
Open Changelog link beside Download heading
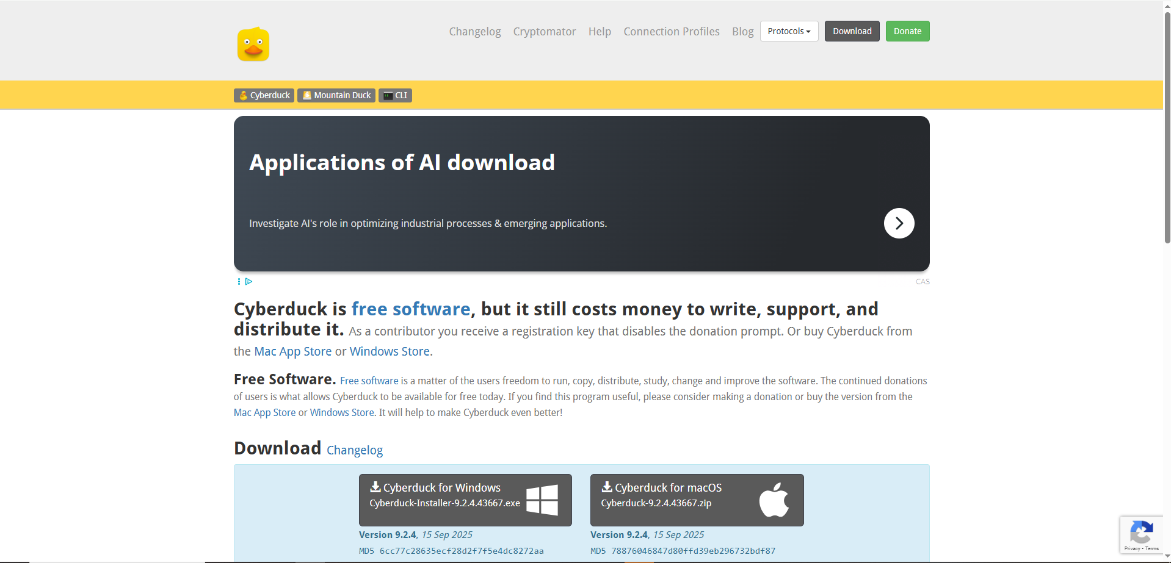pyautogui.click(x=355, y=450)
